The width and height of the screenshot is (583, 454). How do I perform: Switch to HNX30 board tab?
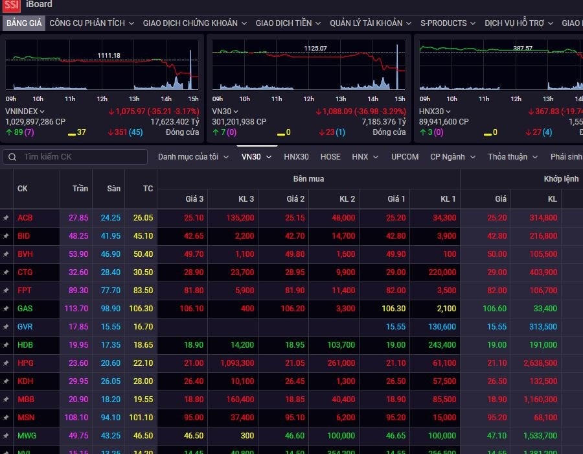click(296, 157)
